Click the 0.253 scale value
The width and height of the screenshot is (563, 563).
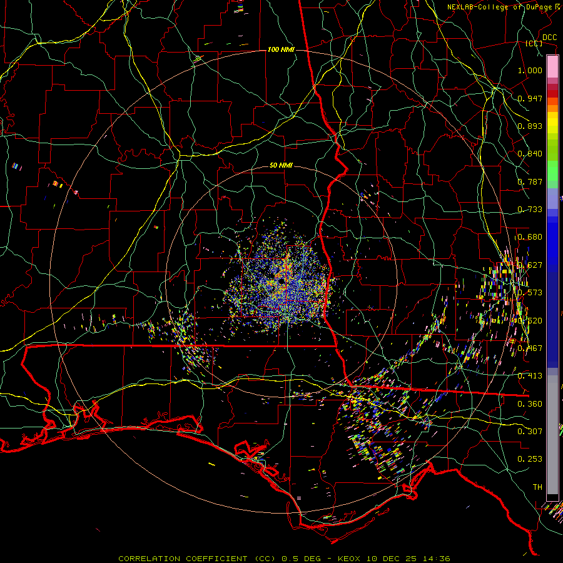pyautogui.click(x=530, y=459)
